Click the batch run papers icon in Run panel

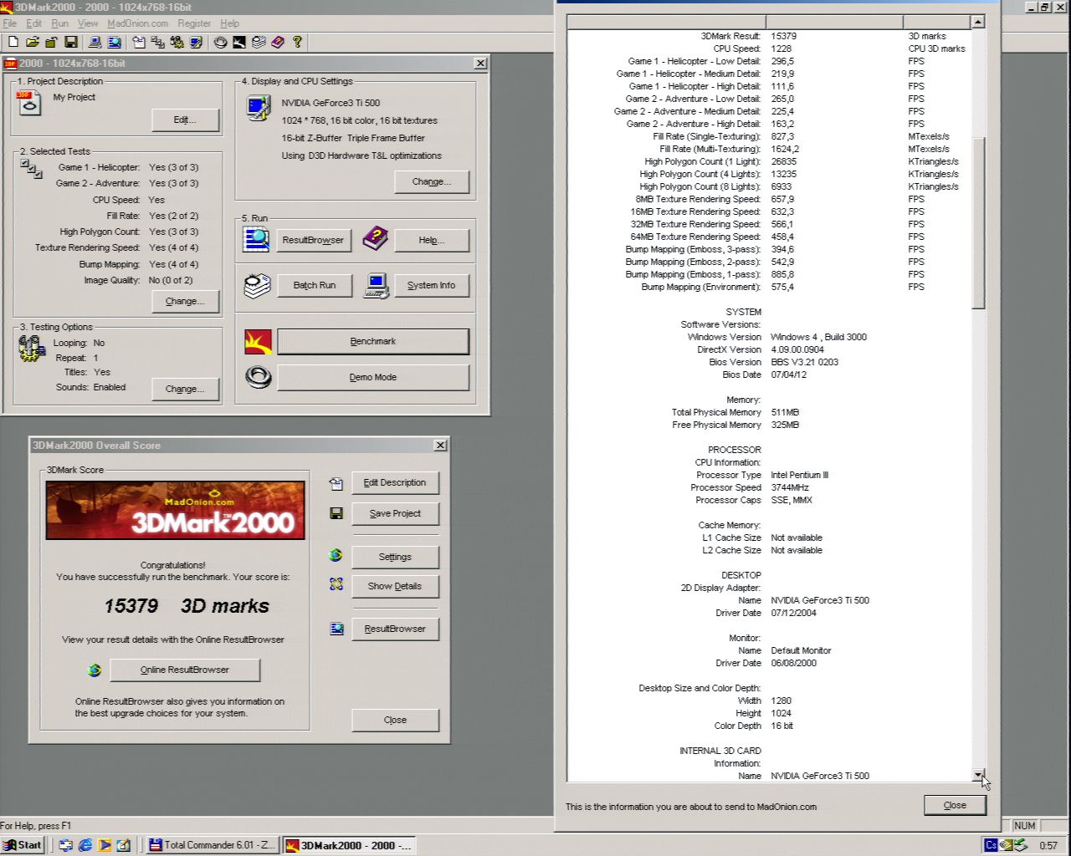pyautogui.click(x=257, y=285)
